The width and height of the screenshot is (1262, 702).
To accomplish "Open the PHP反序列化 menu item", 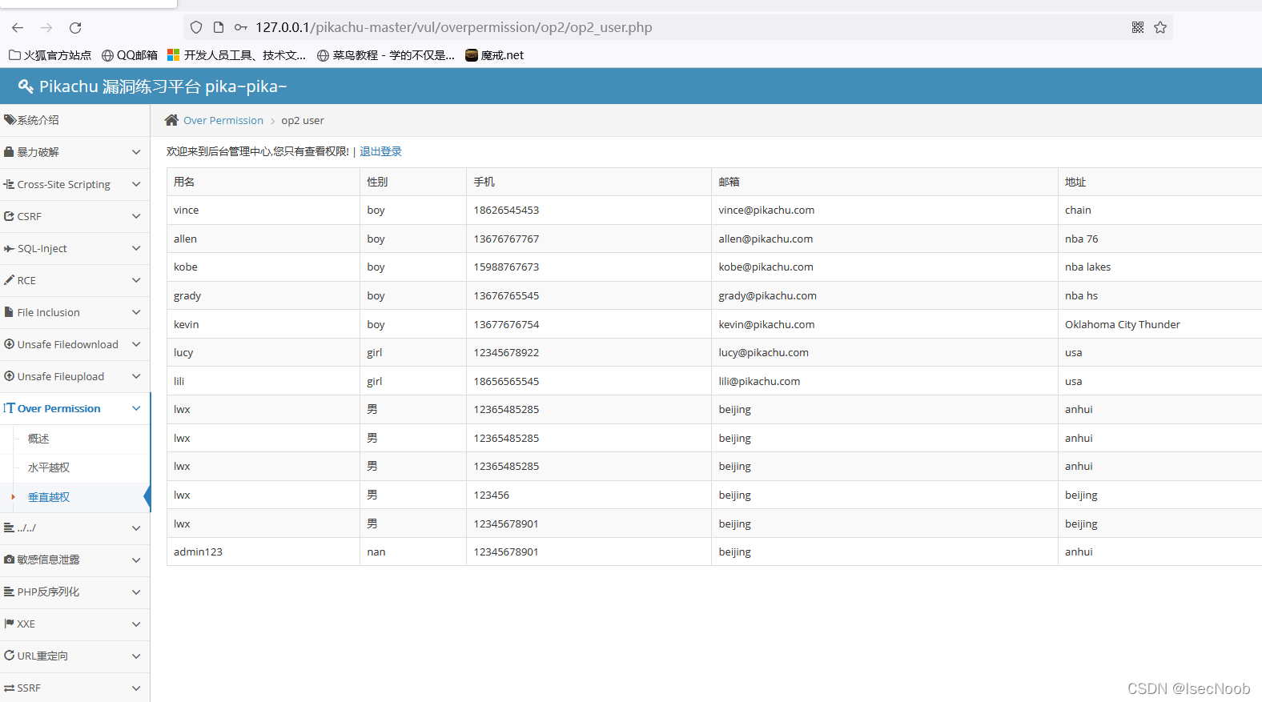I will [74, 592].
